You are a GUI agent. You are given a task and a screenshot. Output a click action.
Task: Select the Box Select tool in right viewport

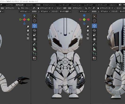94,16
